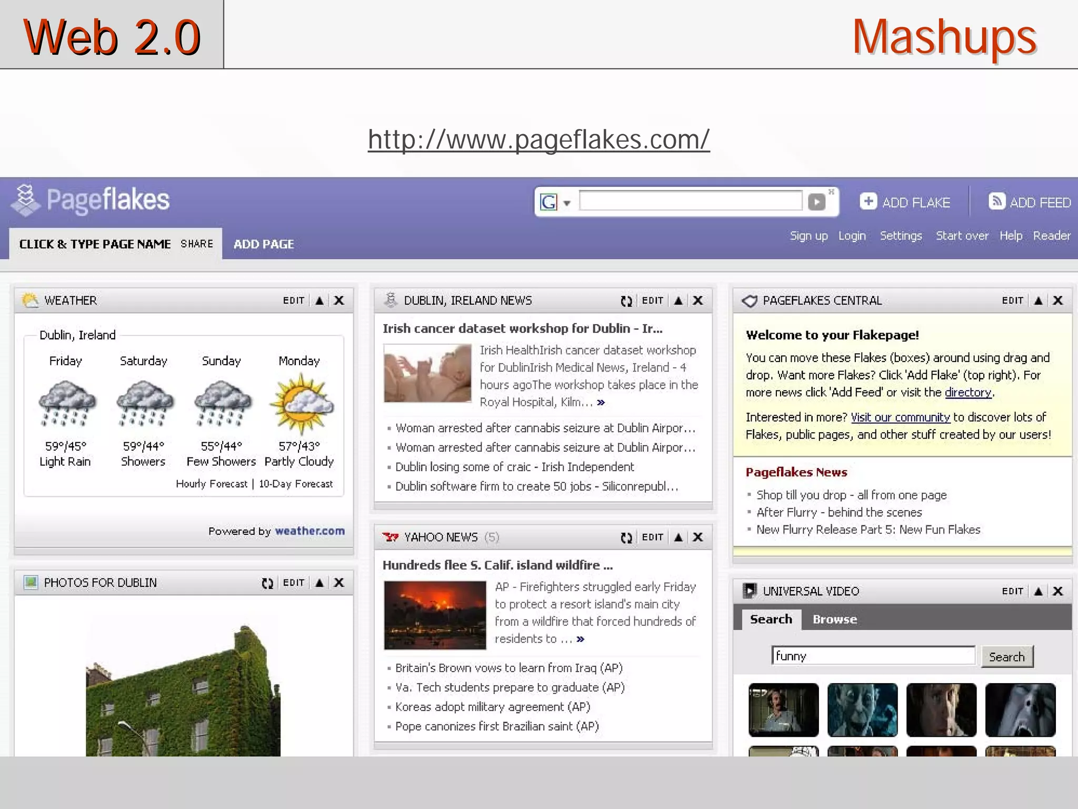Click the Sign up link

coord(808,236)
